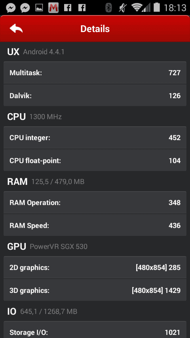Select the 3D graphics result row
Screen dimensions: 190x338
pyautogui.click(x=95, y=290)
